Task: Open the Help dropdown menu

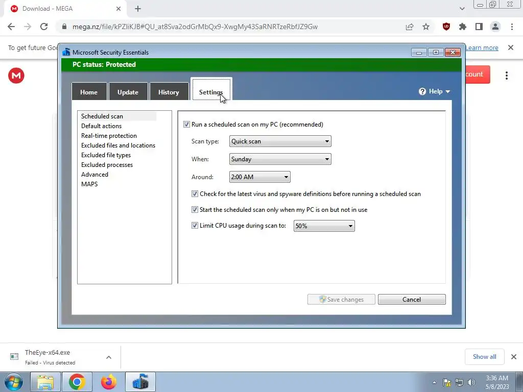Action: point(434,91)
